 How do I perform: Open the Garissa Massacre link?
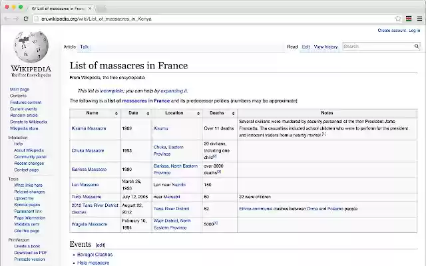(89, 170)
